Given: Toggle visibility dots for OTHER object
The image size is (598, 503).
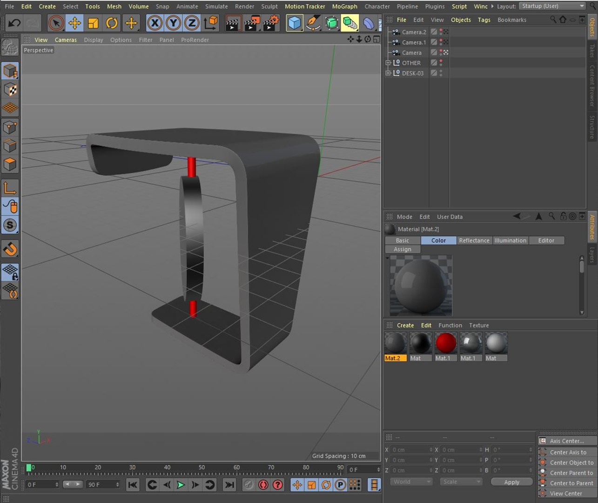Looking at the screenshot, I should coord(441,63).
